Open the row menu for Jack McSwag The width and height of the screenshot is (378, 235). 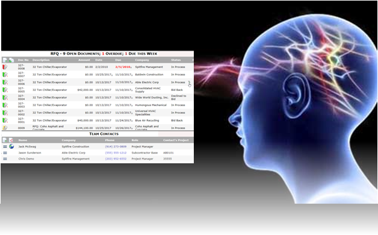tap(5, 146)
